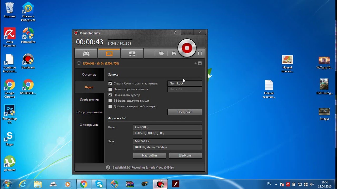Select the Google Chrome desktop icon
Viewport: 337px width, 189px height.
[x=10, y=89]
